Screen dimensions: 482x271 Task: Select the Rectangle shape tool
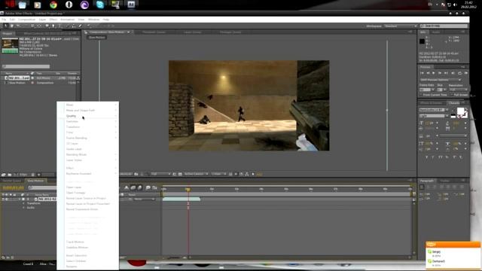[47, 26]
